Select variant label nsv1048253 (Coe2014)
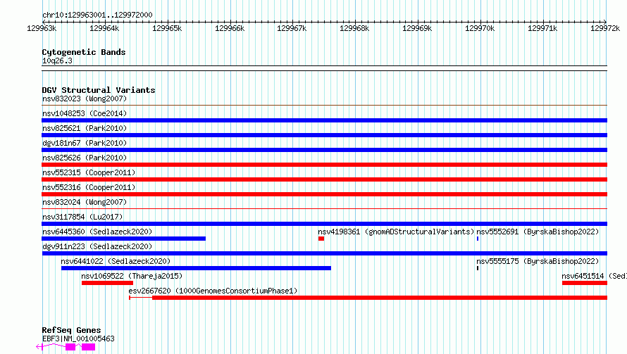 click(85, 113)
